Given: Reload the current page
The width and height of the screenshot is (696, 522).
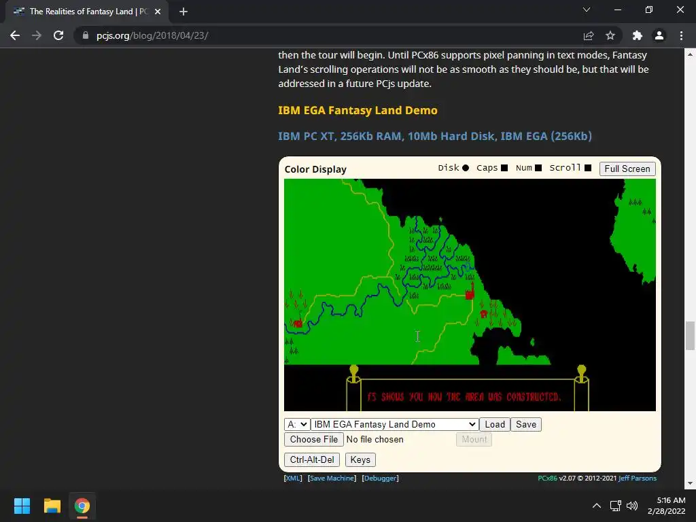Looking at the screenshot, I should (x=58, y=35).
